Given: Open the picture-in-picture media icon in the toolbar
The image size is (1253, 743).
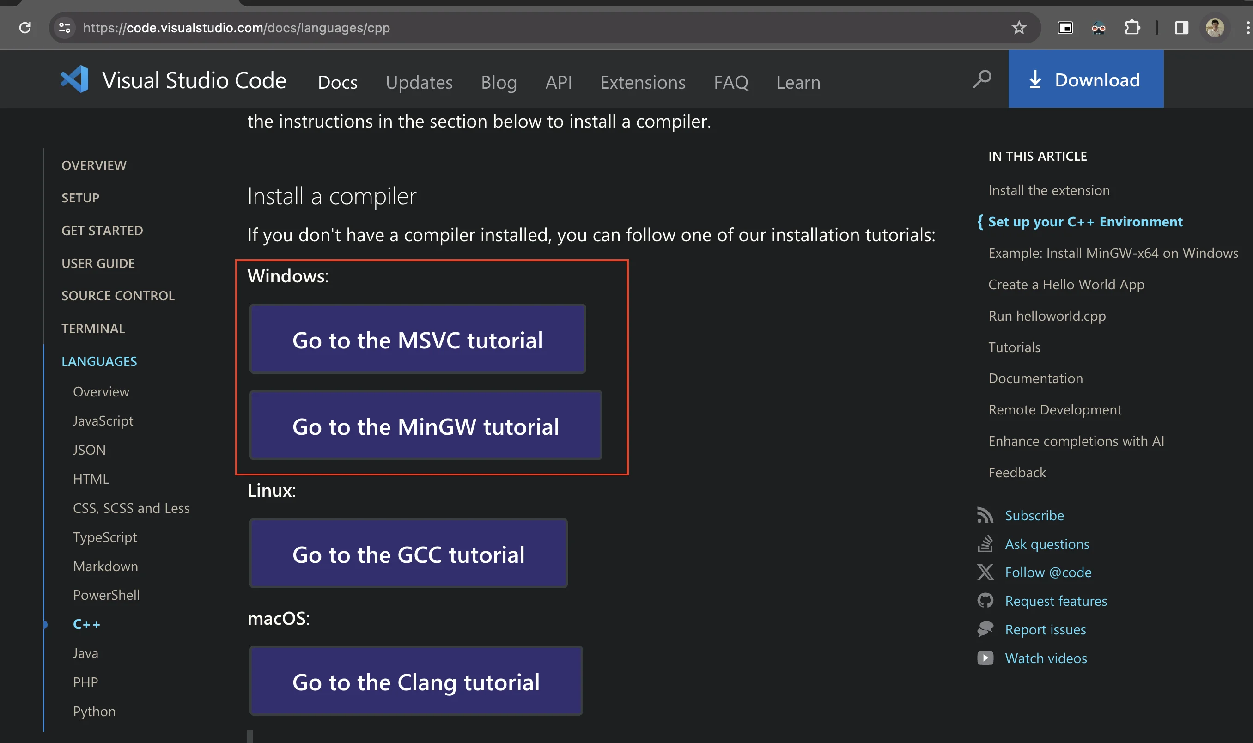Looking at the screenshot, I should [1065, 28].
